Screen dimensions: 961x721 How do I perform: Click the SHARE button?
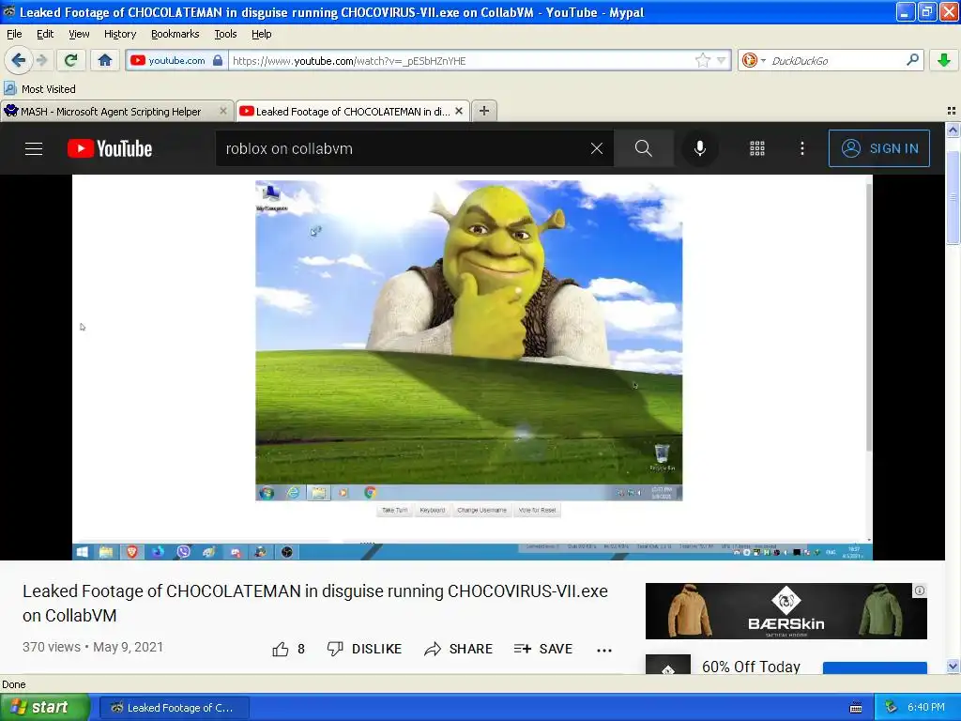coord(458,650)
